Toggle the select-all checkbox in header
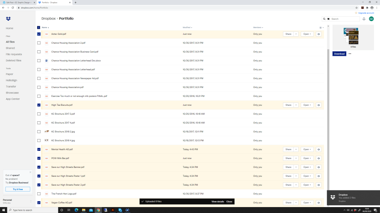Viewport: 380px width, 213px height. pyautogui.click(x=39, y=27)
